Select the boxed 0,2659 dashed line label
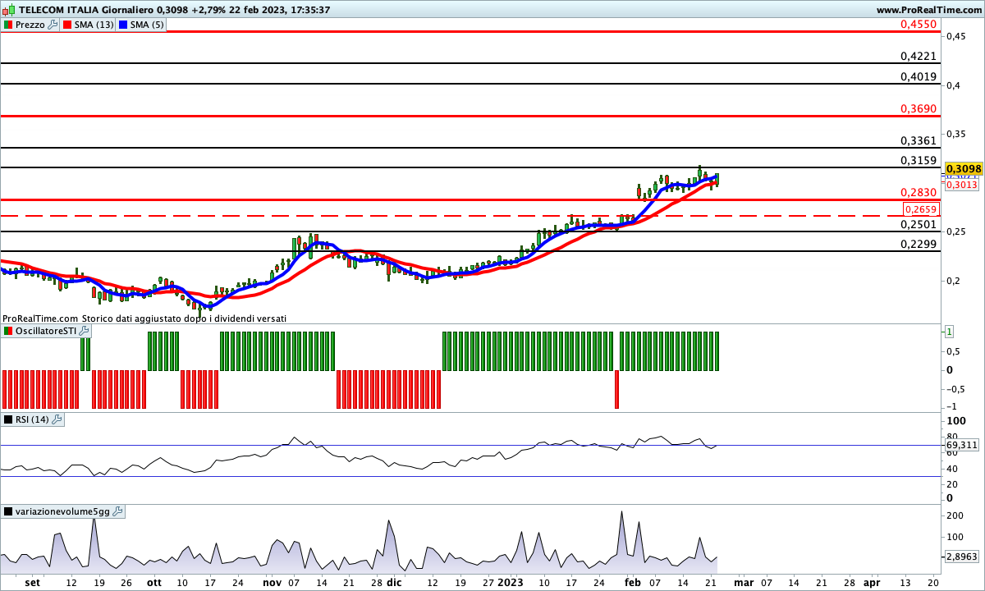 click(x=919, y=209)
